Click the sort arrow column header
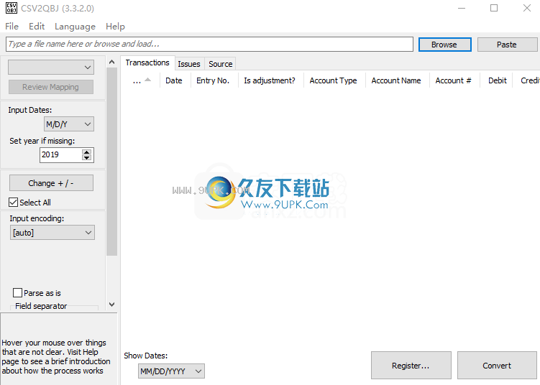The image size is (540, 385). coord(142,80)
